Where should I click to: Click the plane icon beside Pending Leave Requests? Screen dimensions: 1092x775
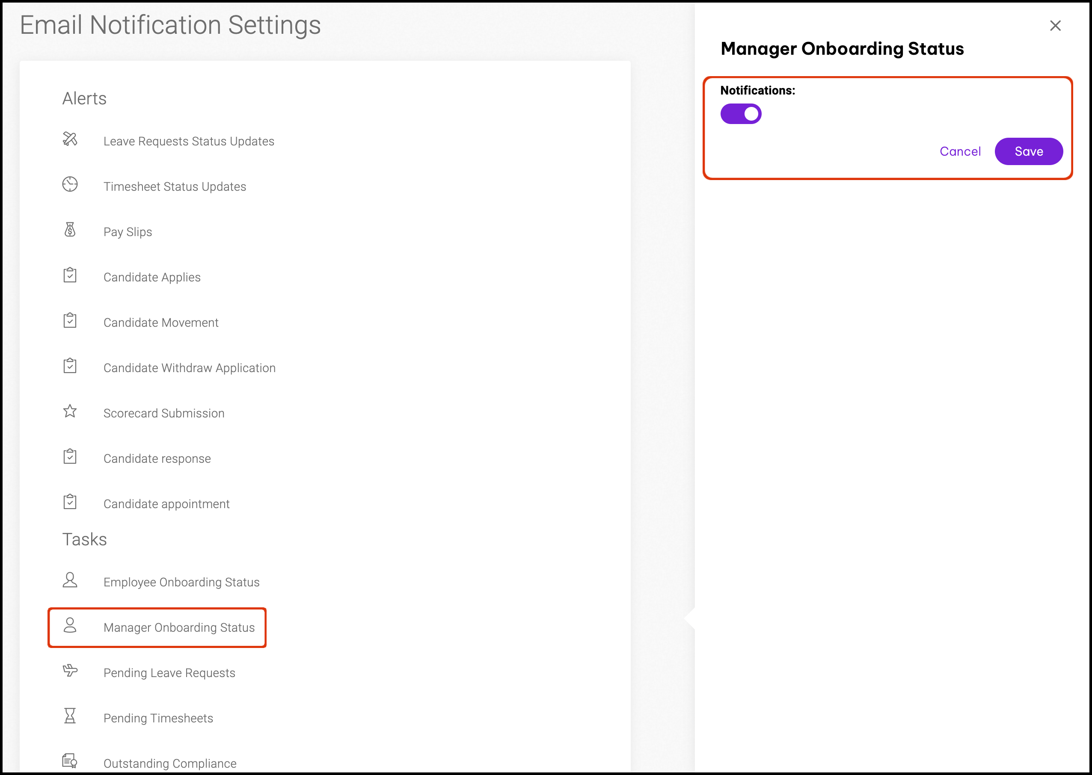[x=70, y=671]
